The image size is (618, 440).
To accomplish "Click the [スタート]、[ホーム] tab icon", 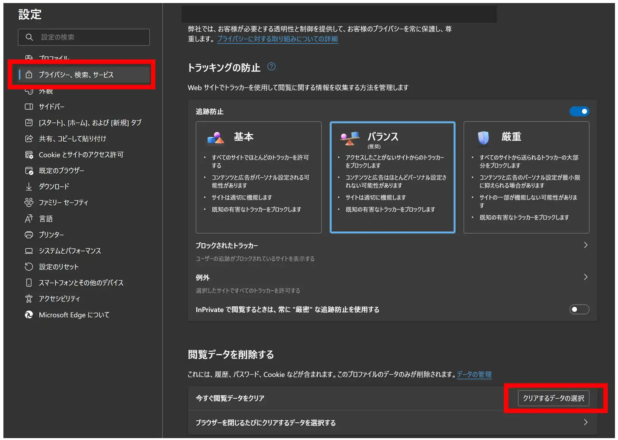I will tap(29, 123).
